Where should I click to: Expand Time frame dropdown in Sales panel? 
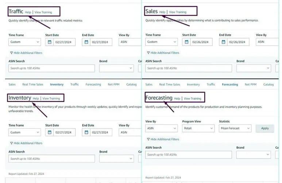[x=162, y=42]
